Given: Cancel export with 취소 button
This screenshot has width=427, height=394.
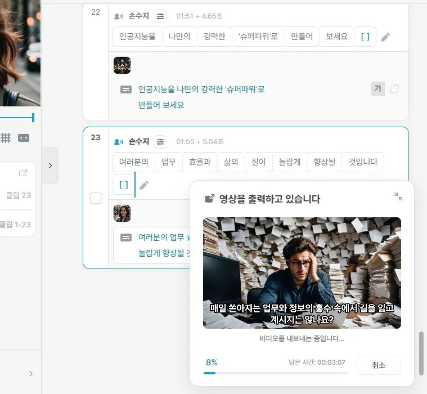Looking at the screenshot, I should pos(379,365).
